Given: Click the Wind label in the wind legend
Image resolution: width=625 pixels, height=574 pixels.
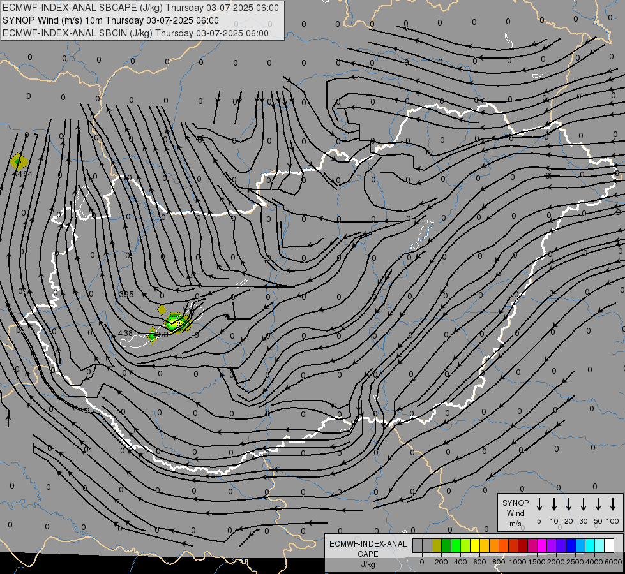Looking at the screenshot, I should 515,513.
